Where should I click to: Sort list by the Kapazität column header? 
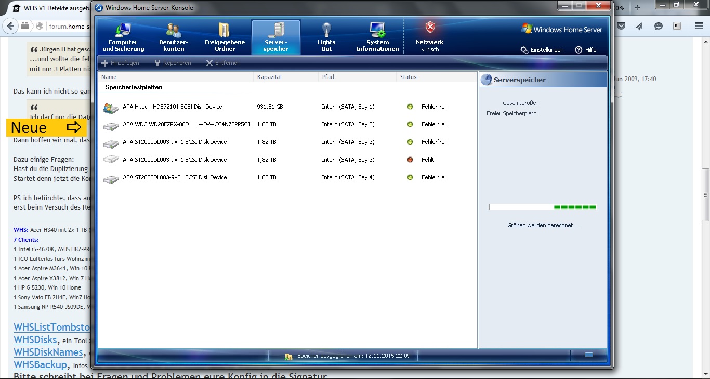click(286, 77)
